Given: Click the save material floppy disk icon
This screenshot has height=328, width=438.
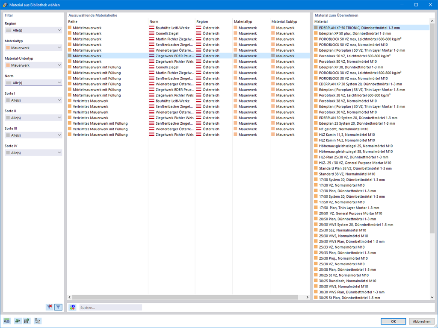Looking at the screenshot, I should (x=27, y=321).
